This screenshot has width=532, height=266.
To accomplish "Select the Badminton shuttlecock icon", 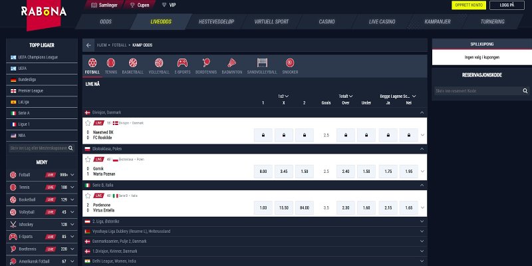I will coord(231,63).
